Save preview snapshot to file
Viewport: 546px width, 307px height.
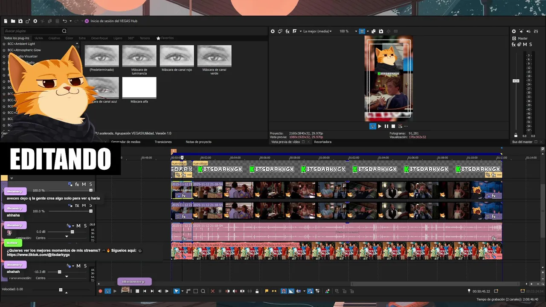coord(381,31)
